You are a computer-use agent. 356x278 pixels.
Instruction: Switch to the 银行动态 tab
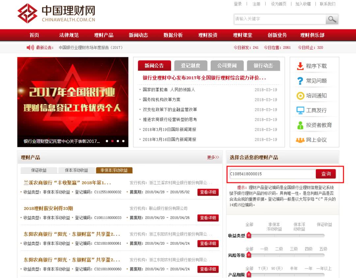point(263,66)
